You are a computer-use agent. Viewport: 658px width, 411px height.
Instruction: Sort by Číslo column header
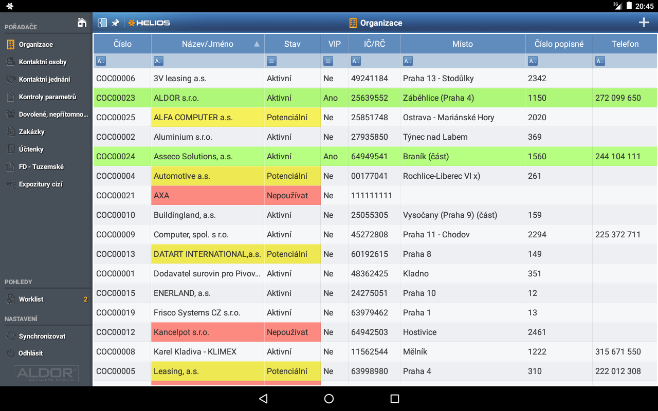(122, 44)
